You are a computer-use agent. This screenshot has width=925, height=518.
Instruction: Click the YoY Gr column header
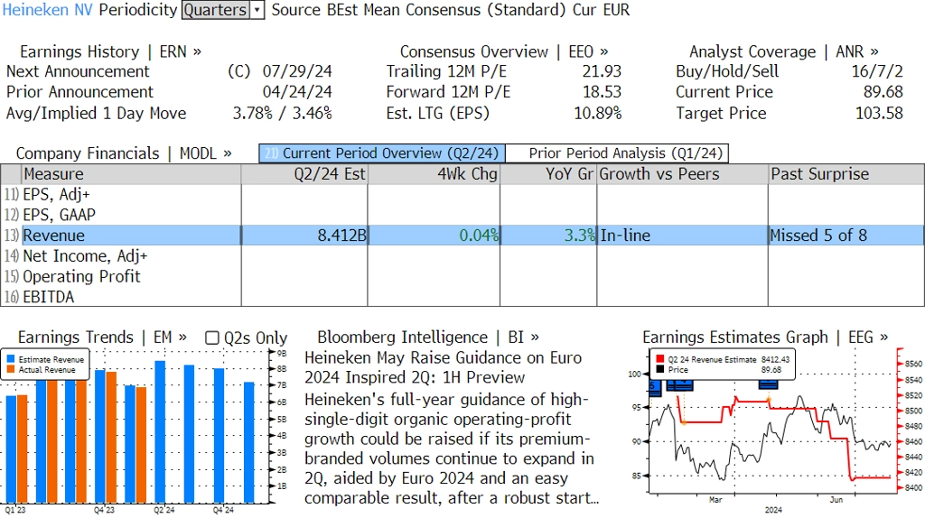[548, 174]
